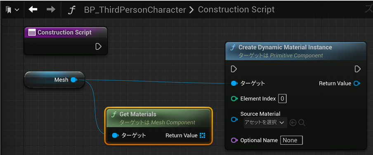Viewport: 373px width, 155px height.
Task: Select the Get Materials node header
Action: click(158, 118)
